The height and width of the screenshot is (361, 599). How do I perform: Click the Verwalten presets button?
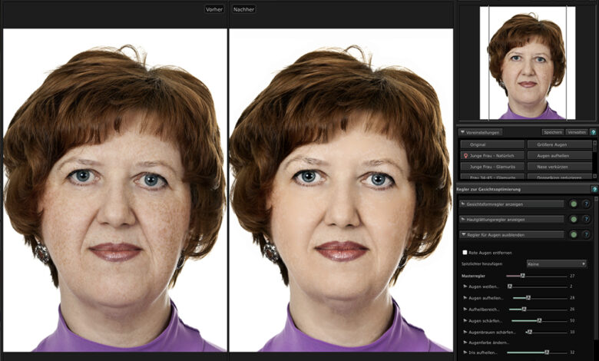(x=577, y=132)
